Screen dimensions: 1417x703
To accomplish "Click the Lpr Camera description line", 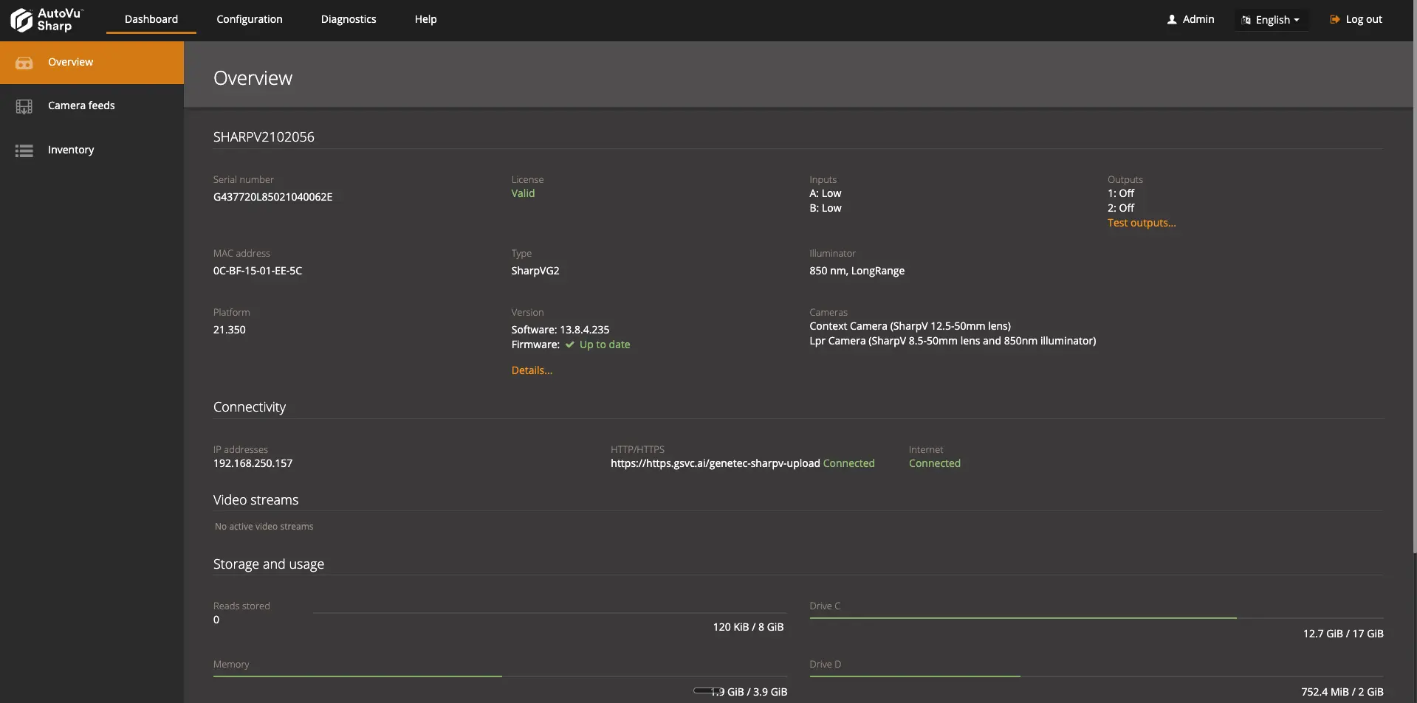I will (953, 341).
